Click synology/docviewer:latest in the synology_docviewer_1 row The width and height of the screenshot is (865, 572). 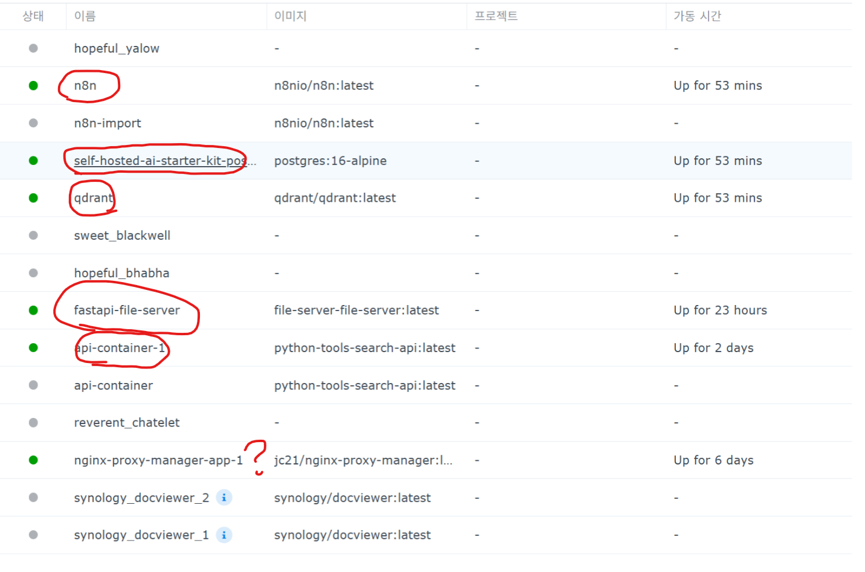(x=353, y=535)
